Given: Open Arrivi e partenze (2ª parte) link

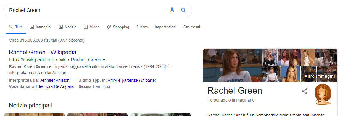Looking at the screenshot, I should click(132, 80).
